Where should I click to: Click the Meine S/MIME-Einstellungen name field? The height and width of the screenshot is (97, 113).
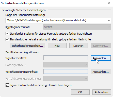point(58,20)
